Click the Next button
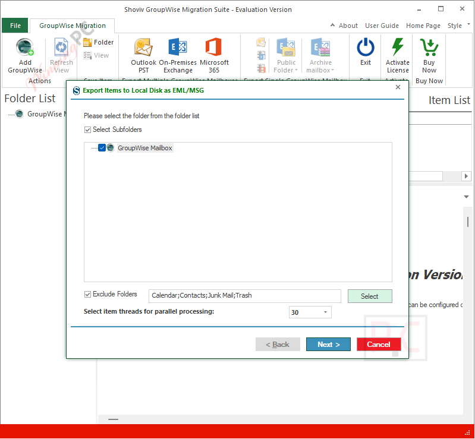This screenshot has width=475, height=439. [x=328, y=345]
